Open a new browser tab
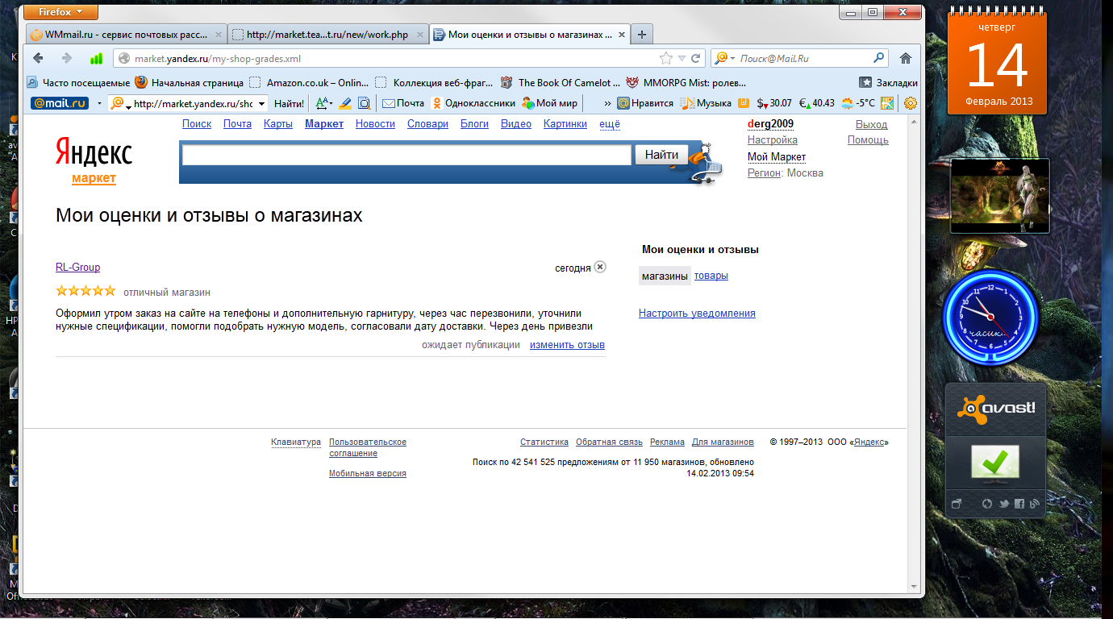This screenshot has width=1113, height=619. pyautogui.click(x=641, y=35)
